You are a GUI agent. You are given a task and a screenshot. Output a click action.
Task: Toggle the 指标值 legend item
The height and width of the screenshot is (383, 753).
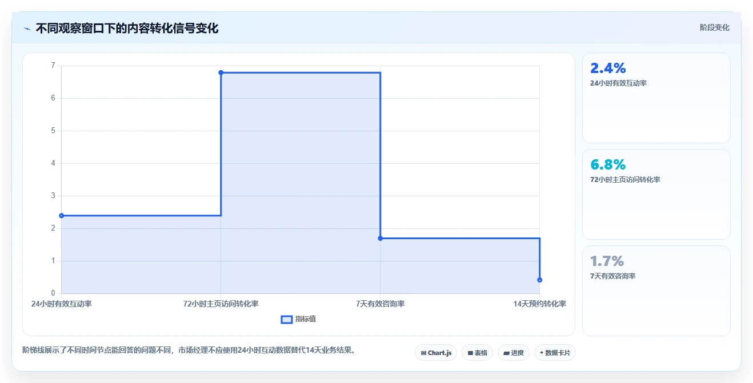pyautogui.click(x=298, y=319)
